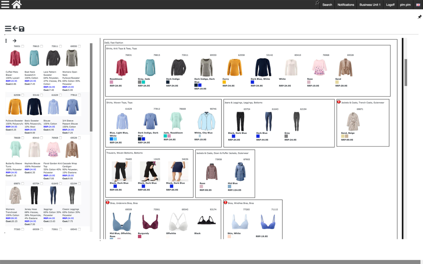Click the scrollbar of the left product panel

tap(91, 88)
